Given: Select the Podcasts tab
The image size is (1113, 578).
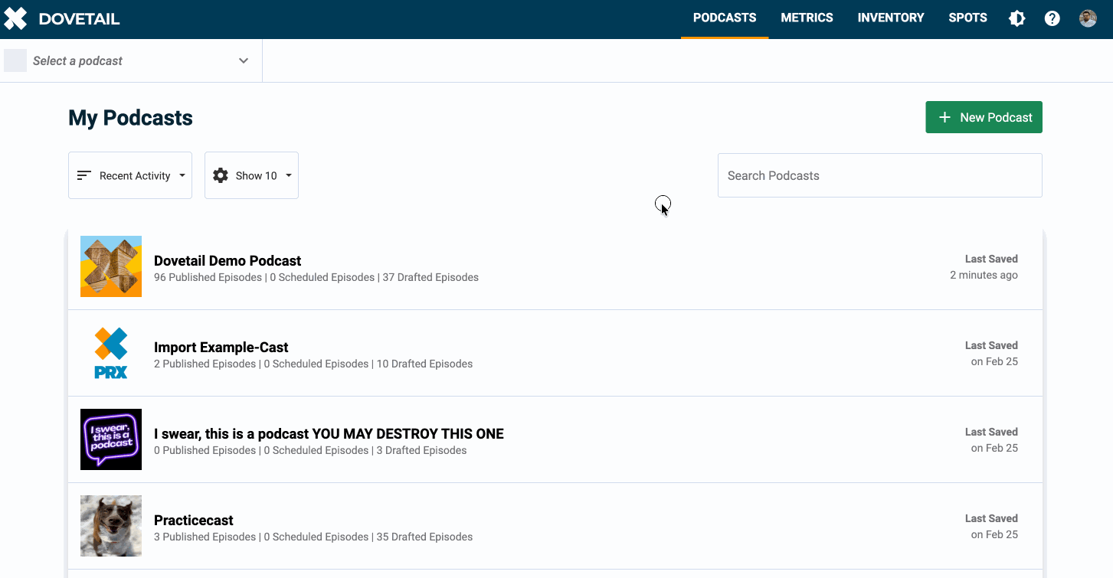Looking at the screenshot, I should point(724,18).
